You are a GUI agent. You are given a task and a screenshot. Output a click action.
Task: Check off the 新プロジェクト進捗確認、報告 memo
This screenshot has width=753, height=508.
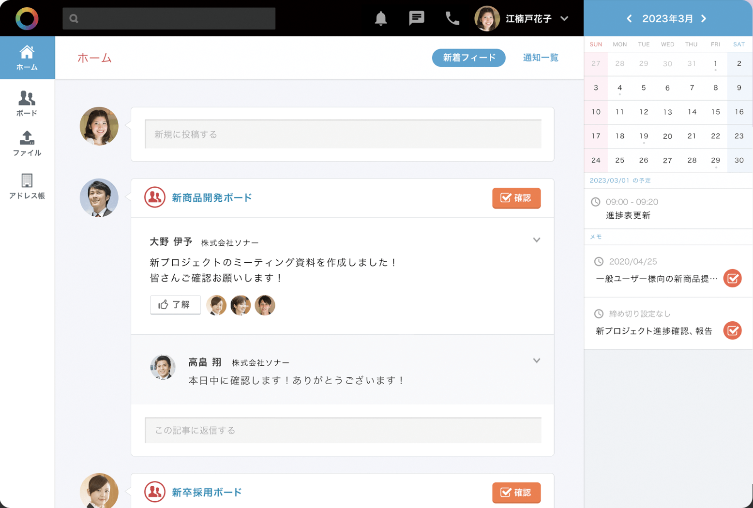tap(732, 331)
